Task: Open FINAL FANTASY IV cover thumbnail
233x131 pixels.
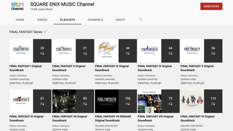Action: [x=149, y=51]
